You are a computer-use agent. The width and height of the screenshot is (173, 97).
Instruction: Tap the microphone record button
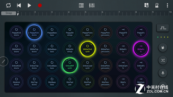(x=163, y=73)
